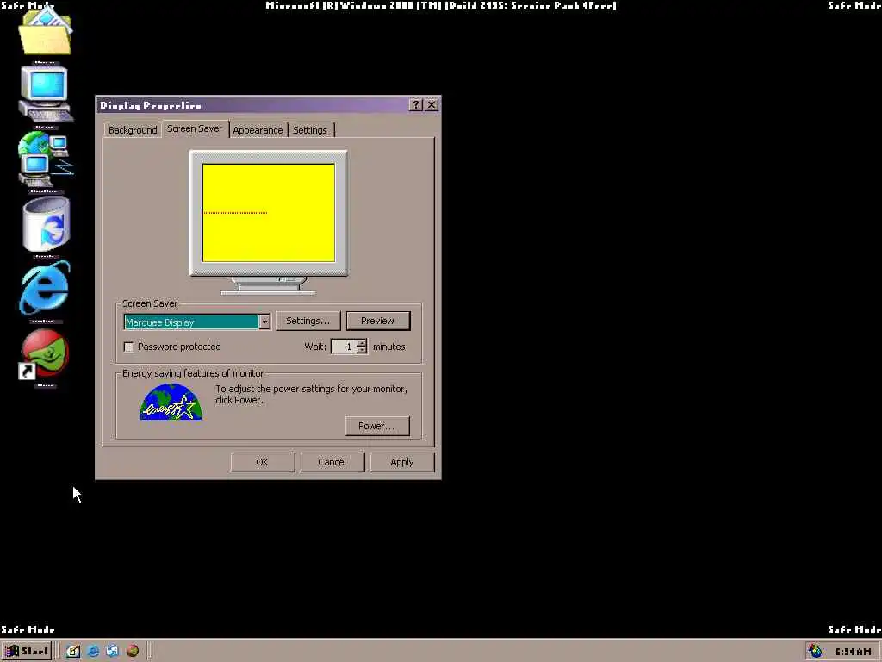
Task: Open the Settings tab
Action: pyautogui.click(x=310, y=130)
